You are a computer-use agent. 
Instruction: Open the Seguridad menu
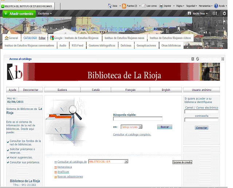[x=191, y=6]
